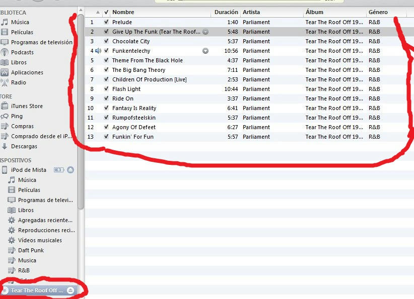The height and width of the screenshot is (299, 414).
Task: Click the Artista column header
Action: point(252,12)
